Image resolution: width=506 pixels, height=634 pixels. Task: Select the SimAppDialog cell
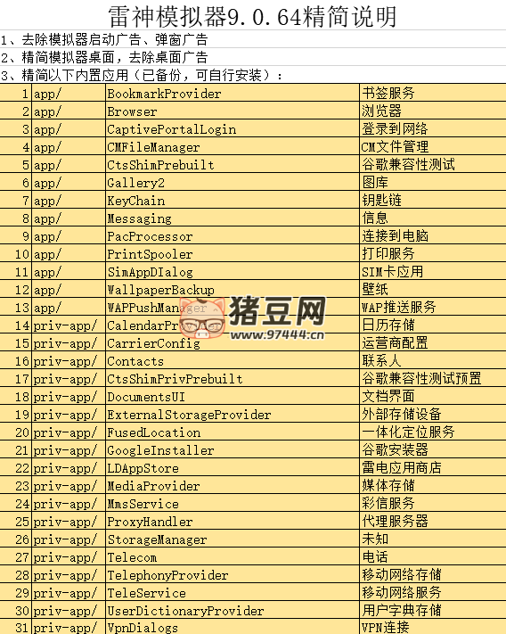(x=233, y=271)
